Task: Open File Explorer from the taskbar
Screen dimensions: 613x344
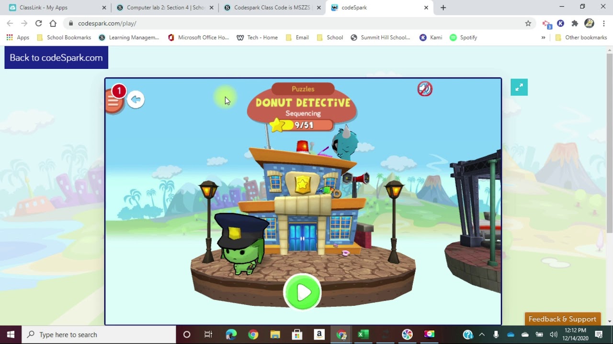Action: 275,334
